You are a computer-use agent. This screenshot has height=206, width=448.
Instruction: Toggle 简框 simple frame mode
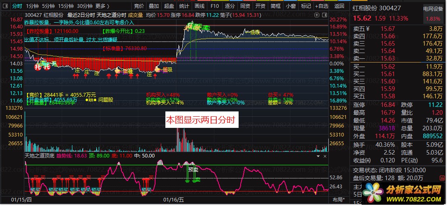276,6
